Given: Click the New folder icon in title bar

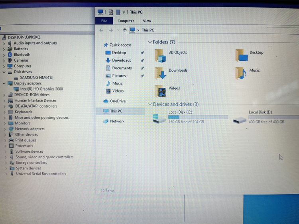Looking at the screenshot, I should (118, 12).
